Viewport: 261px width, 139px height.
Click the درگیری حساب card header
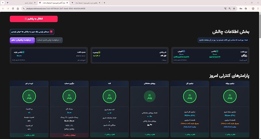coord(69,84)
